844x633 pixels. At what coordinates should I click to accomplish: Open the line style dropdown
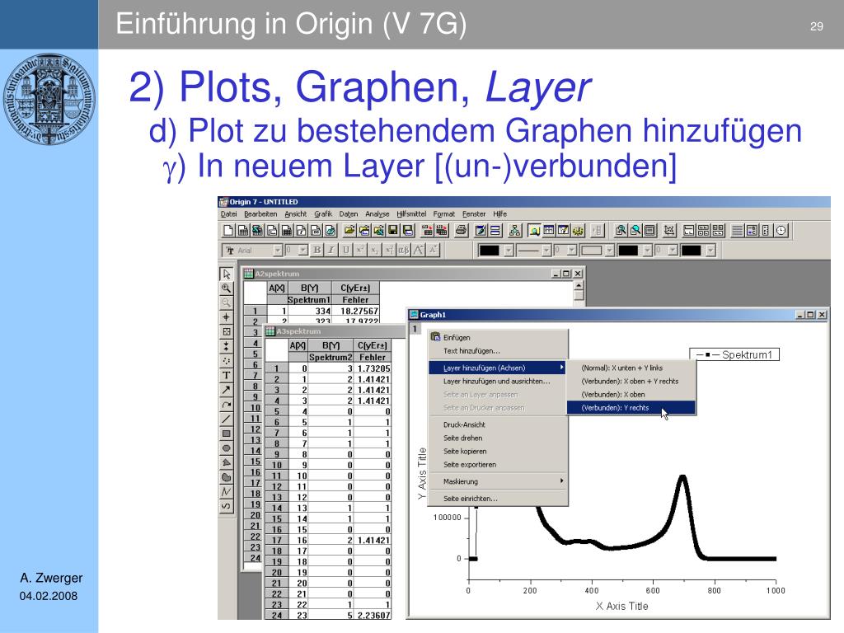pos(546,251)
